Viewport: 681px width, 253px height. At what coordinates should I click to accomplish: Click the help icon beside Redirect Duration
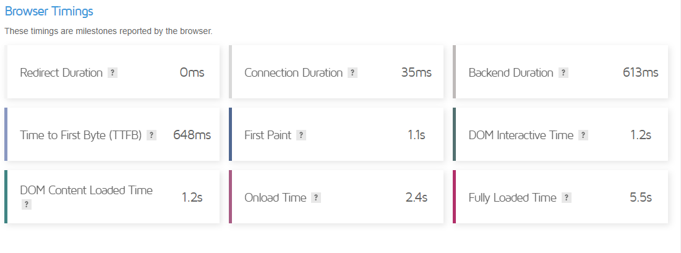click(x=112, y=73)
